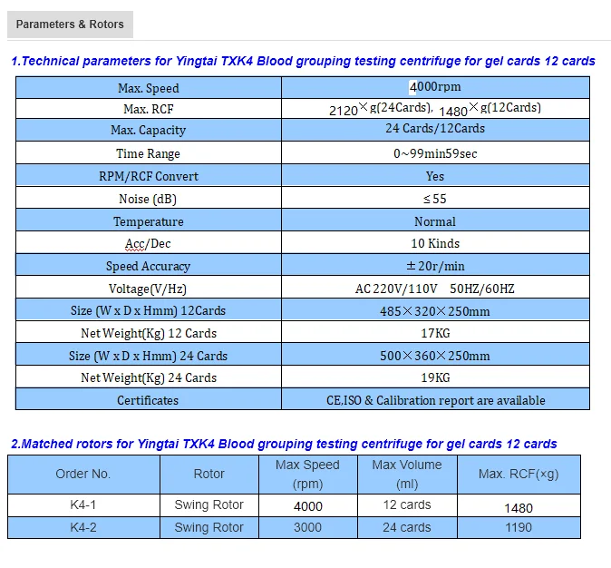Image resolution: width=611 pixels, height=568 pixels.
Task: Select order number K4-1
Action: click(x=83, y=504)
